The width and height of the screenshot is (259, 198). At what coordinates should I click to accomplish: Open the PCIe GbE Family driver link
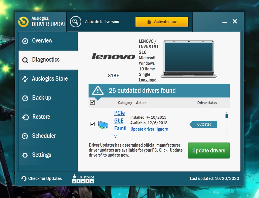point(120,125)
